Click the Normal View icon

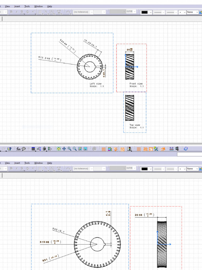pos(85,149)
